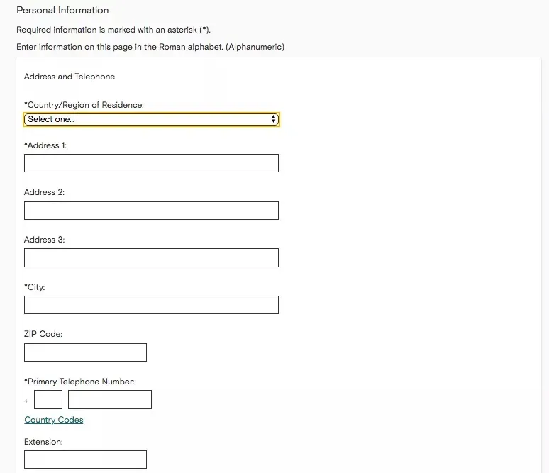The width and height of the screenshot is (549, 473).
Task: Click the ZIP Code label
Action: click(43, 334)
